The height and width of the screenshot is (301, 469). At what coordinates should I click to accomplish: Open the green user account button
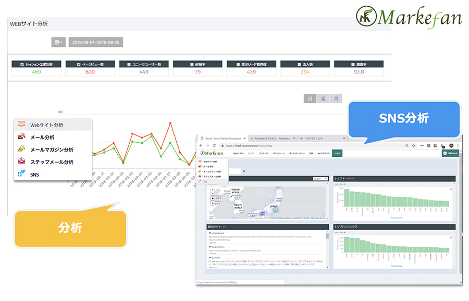click(450, 153)
